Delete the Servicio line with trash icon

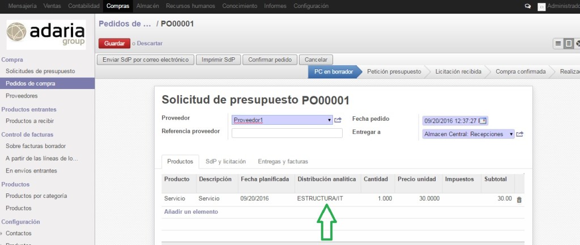(519, 200)
